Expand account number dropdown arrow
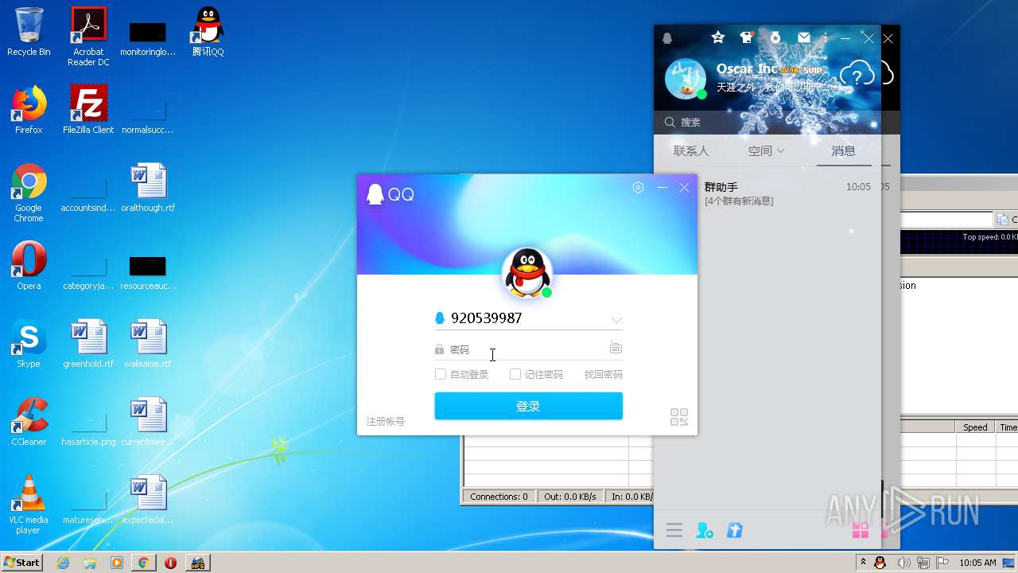This screenshot has height=573, width=1018. 616,320
